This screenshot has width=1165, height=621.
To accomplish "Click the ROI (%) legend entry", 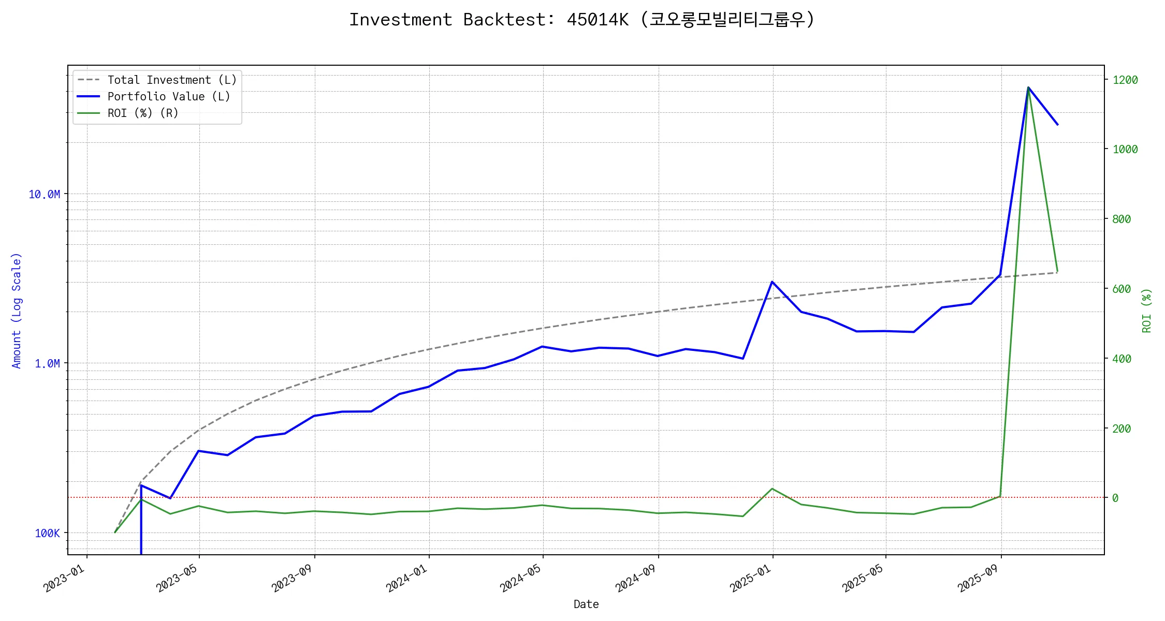I will pyautogui.click(x=142, y=113).
